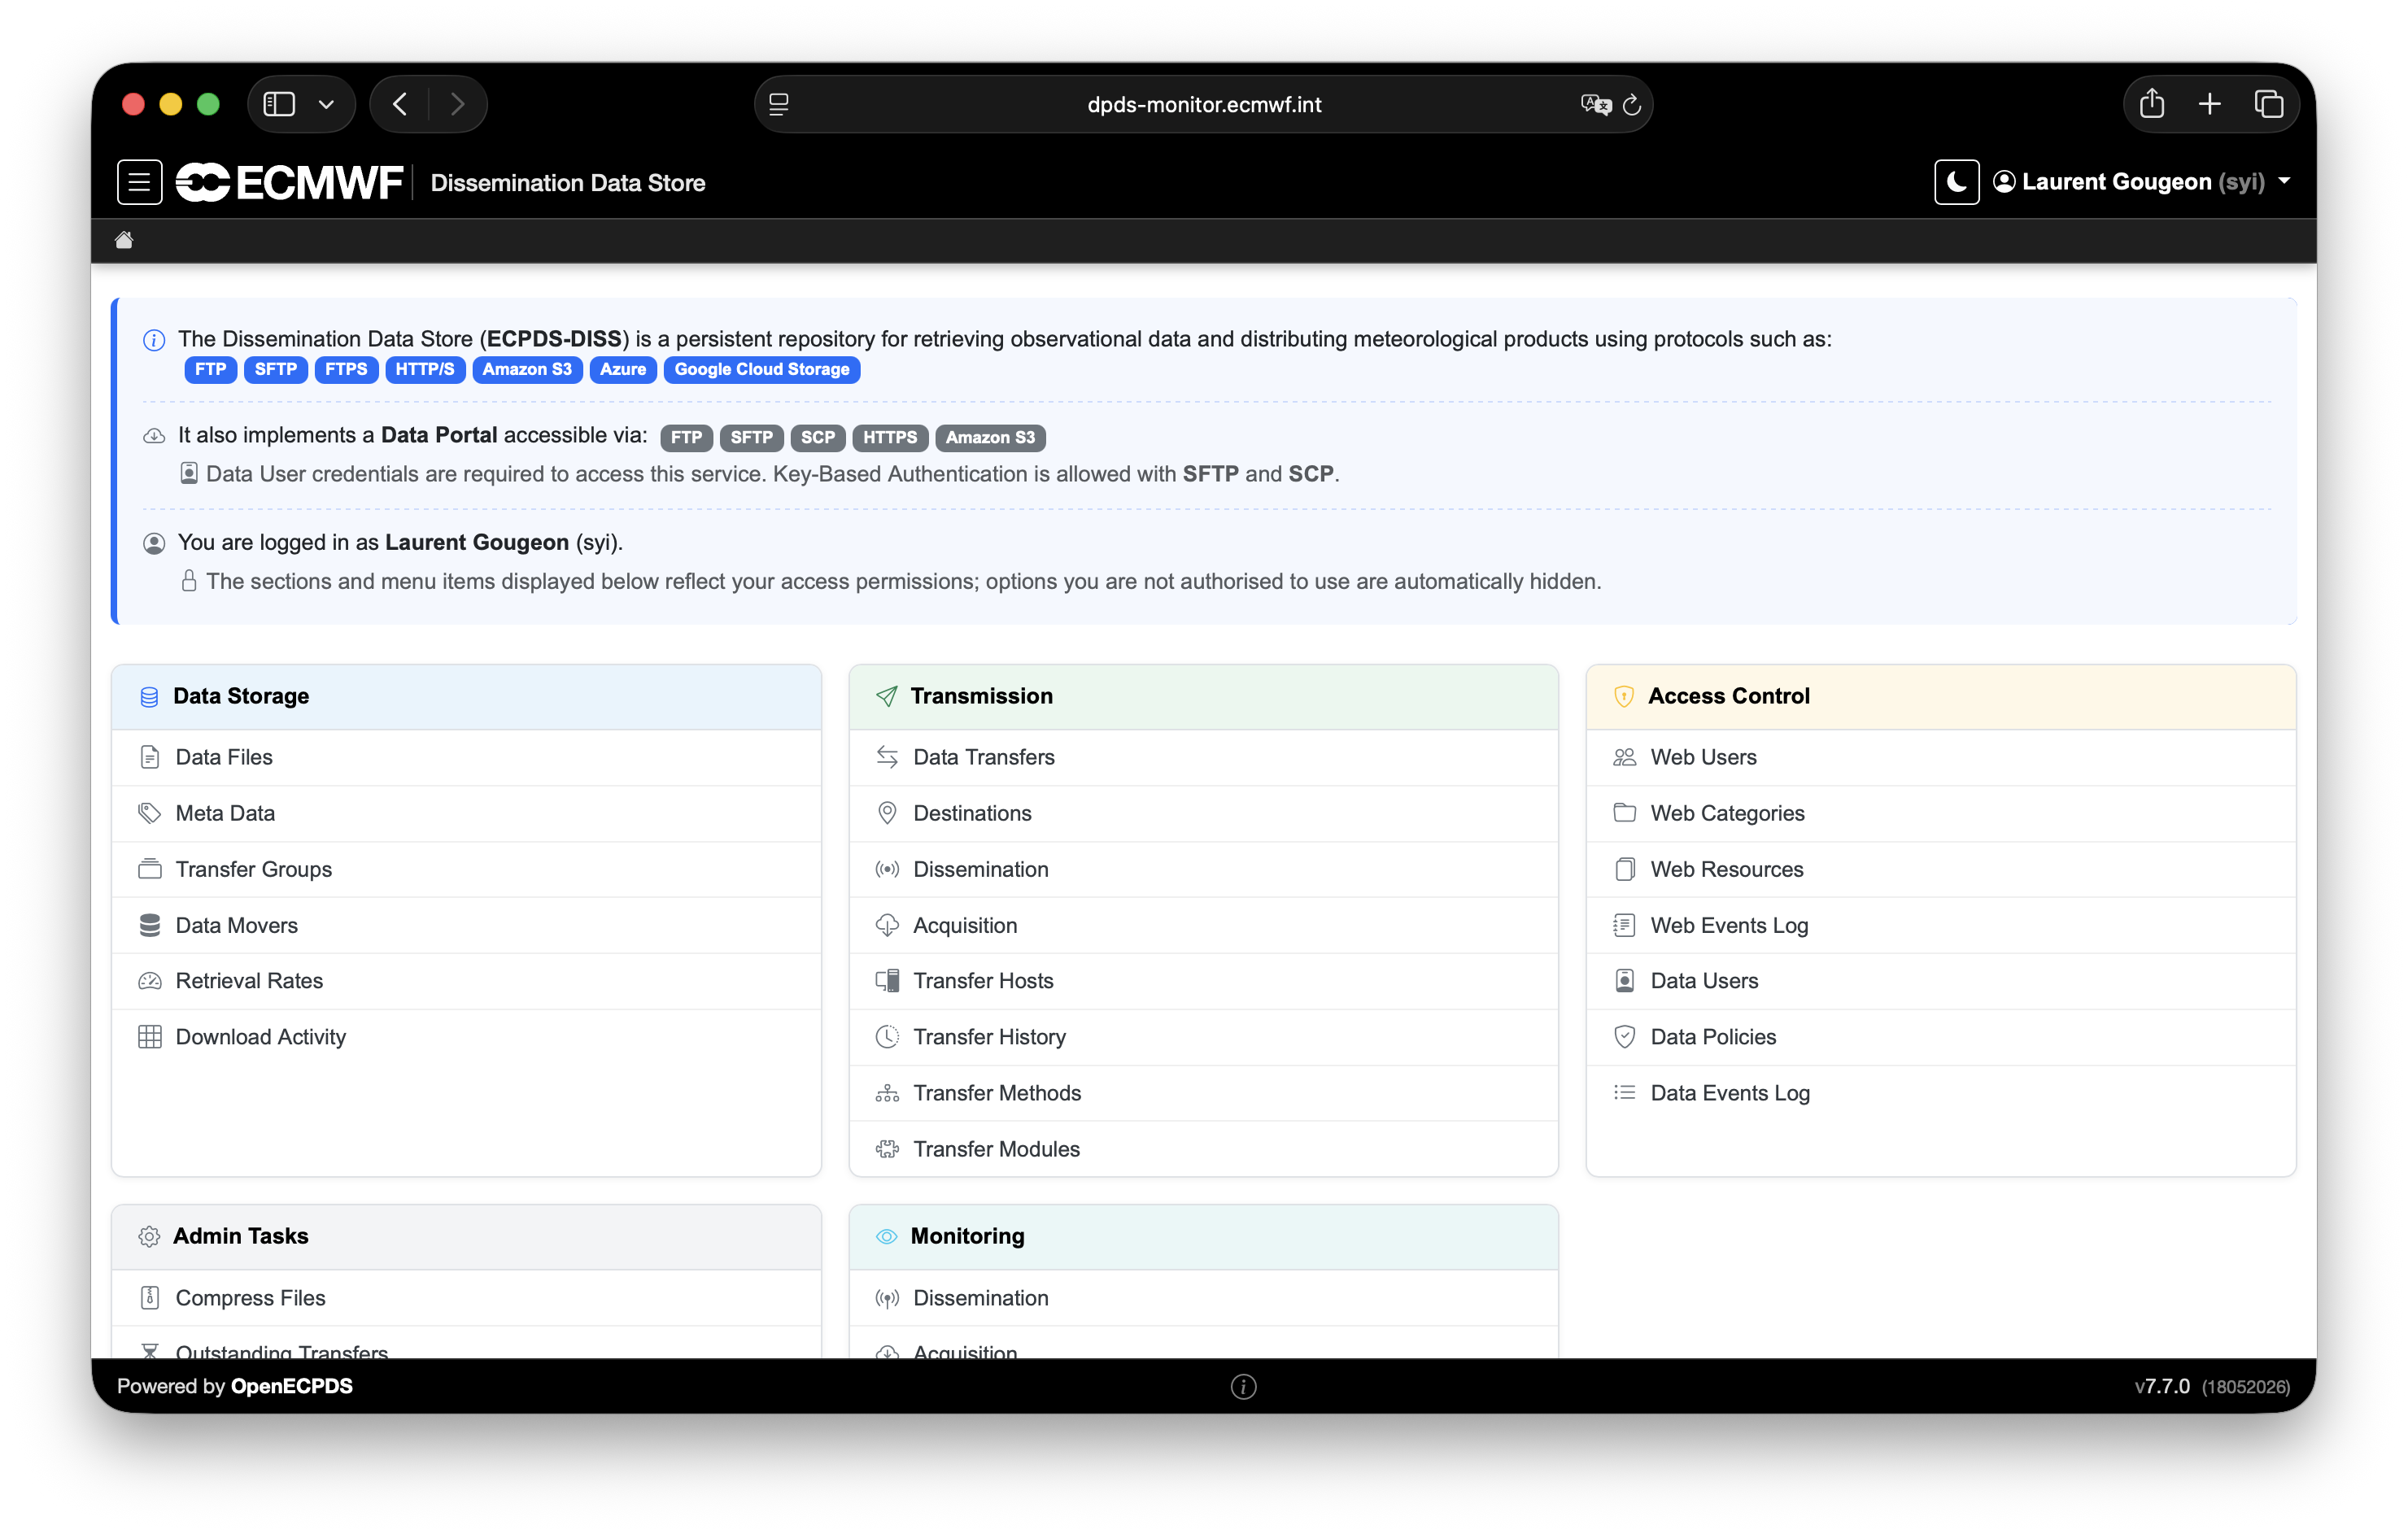
Task: Click the Web Users people icon
Action: point(1625,757)
